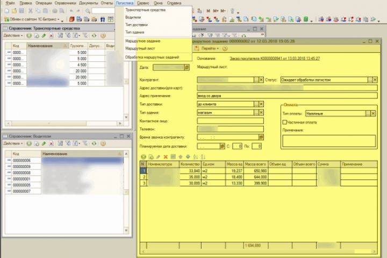The width and height of the screenshot is (387, 258).
Task: Open calendar for Дата field
Action: 187,67
